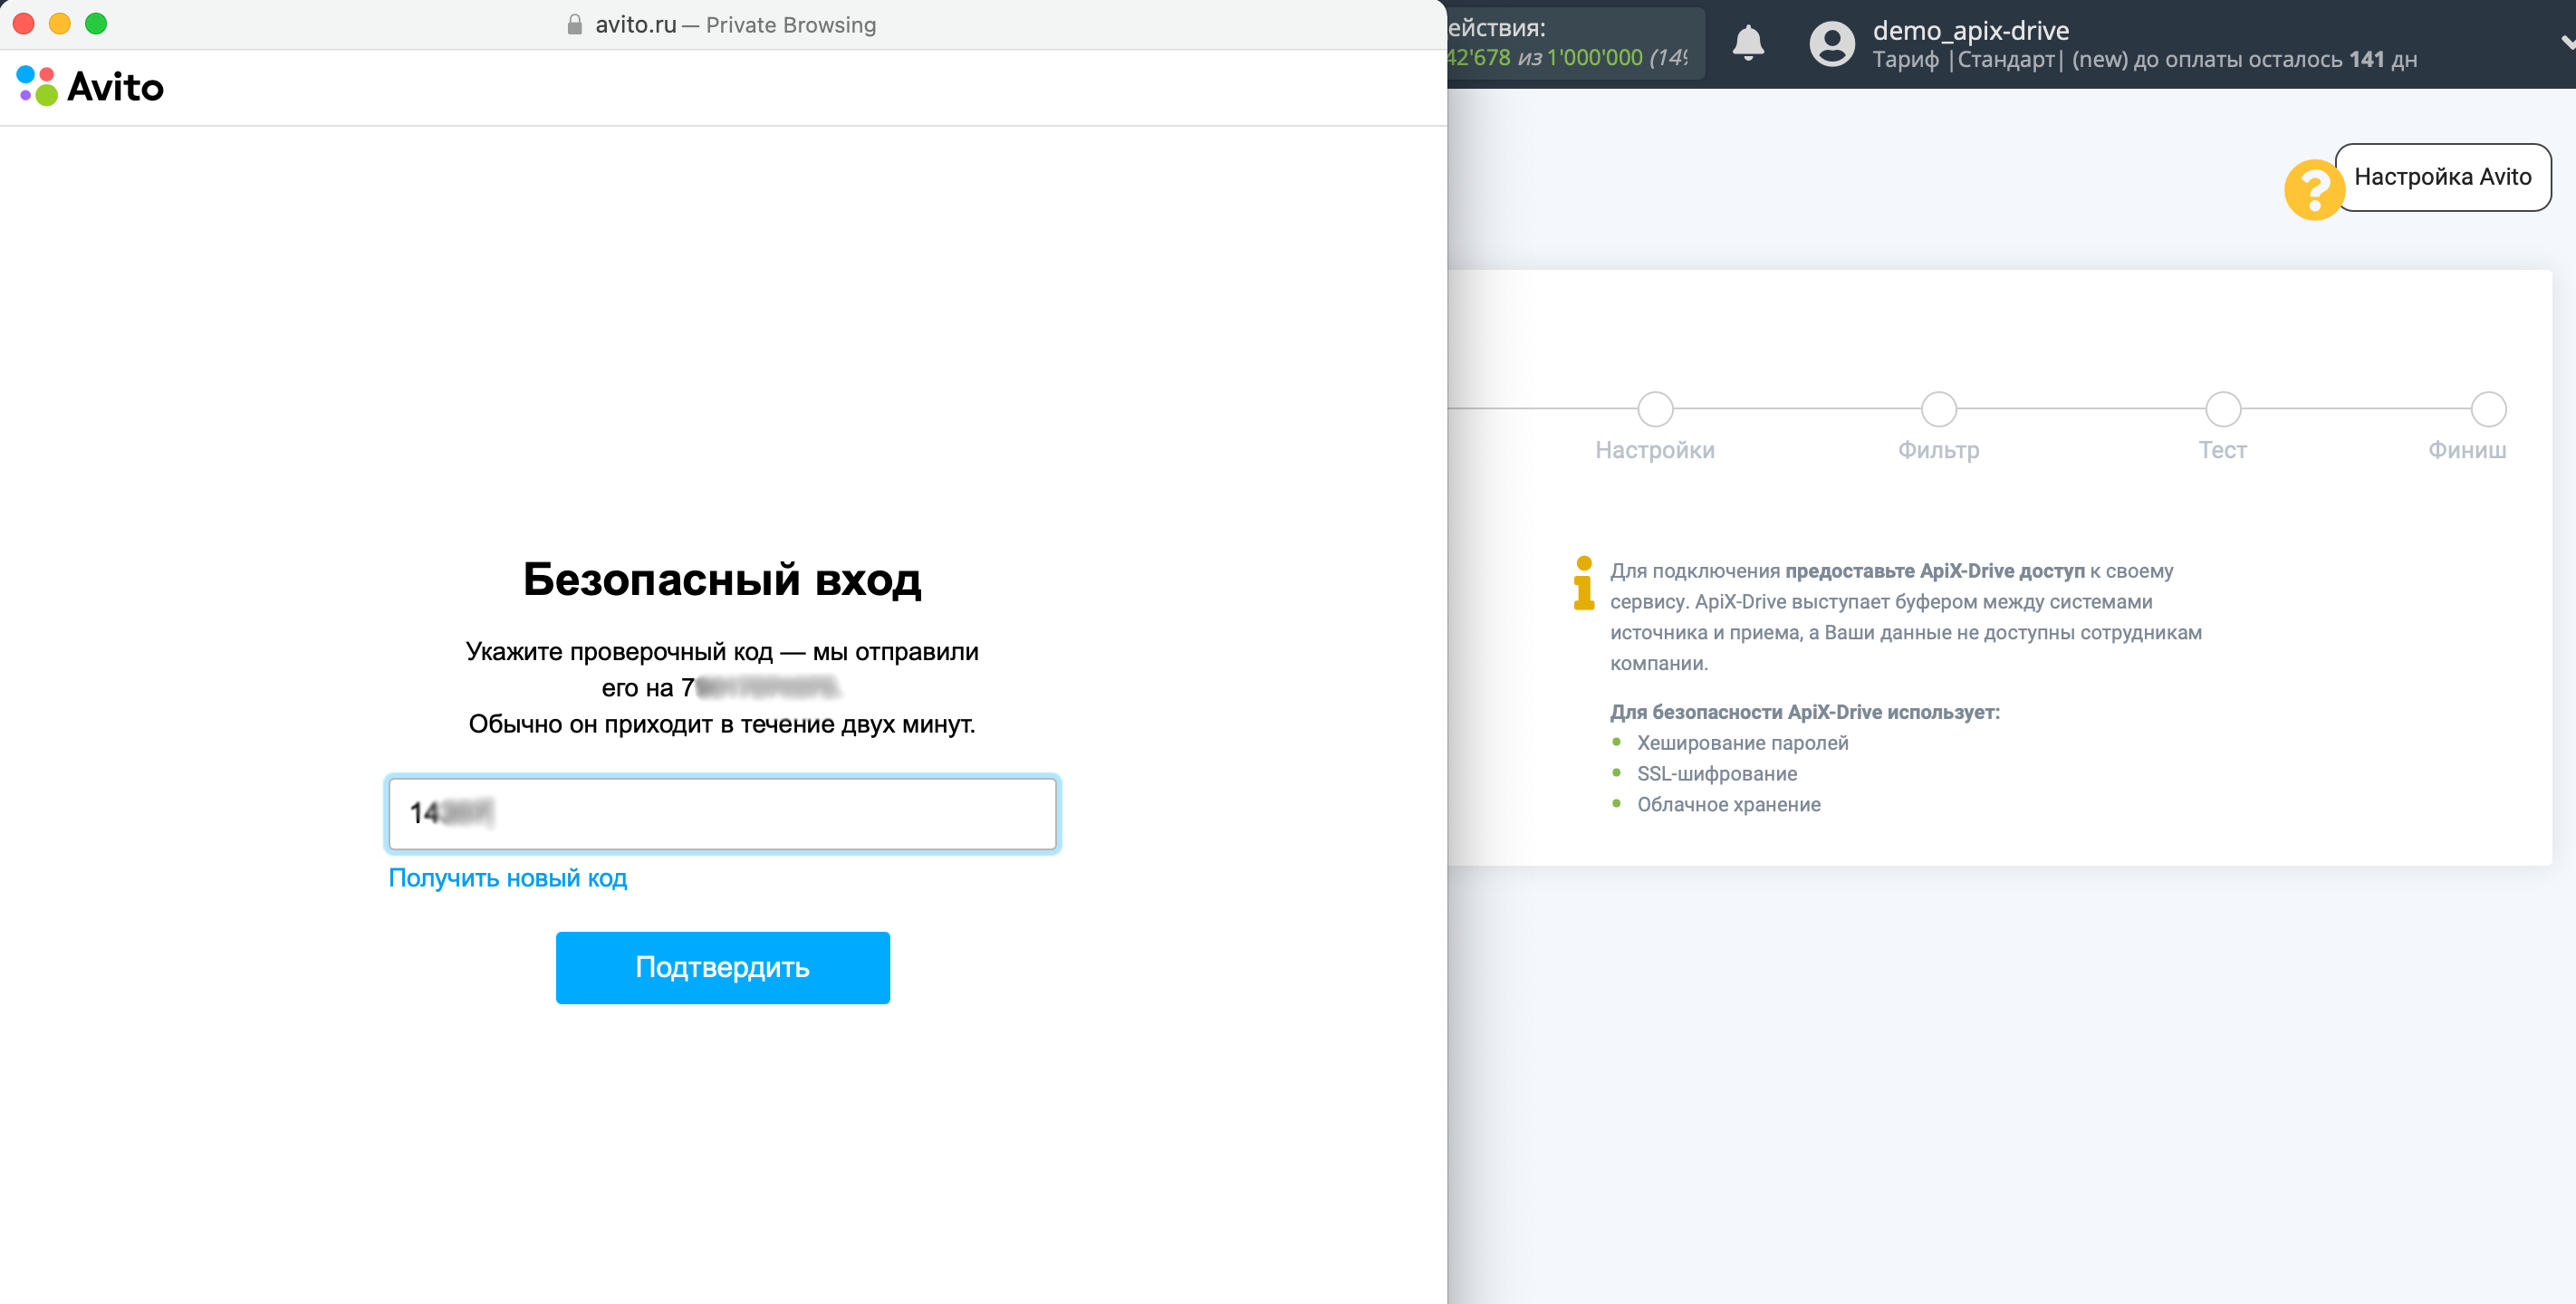Viewport: 2576px width, 1304px height.
Task: Select the Тест step circle
Action: 2222,409
